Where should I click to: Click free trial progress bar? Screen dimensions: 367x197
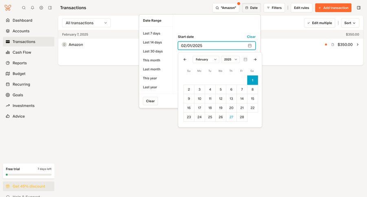click(29, 175)
